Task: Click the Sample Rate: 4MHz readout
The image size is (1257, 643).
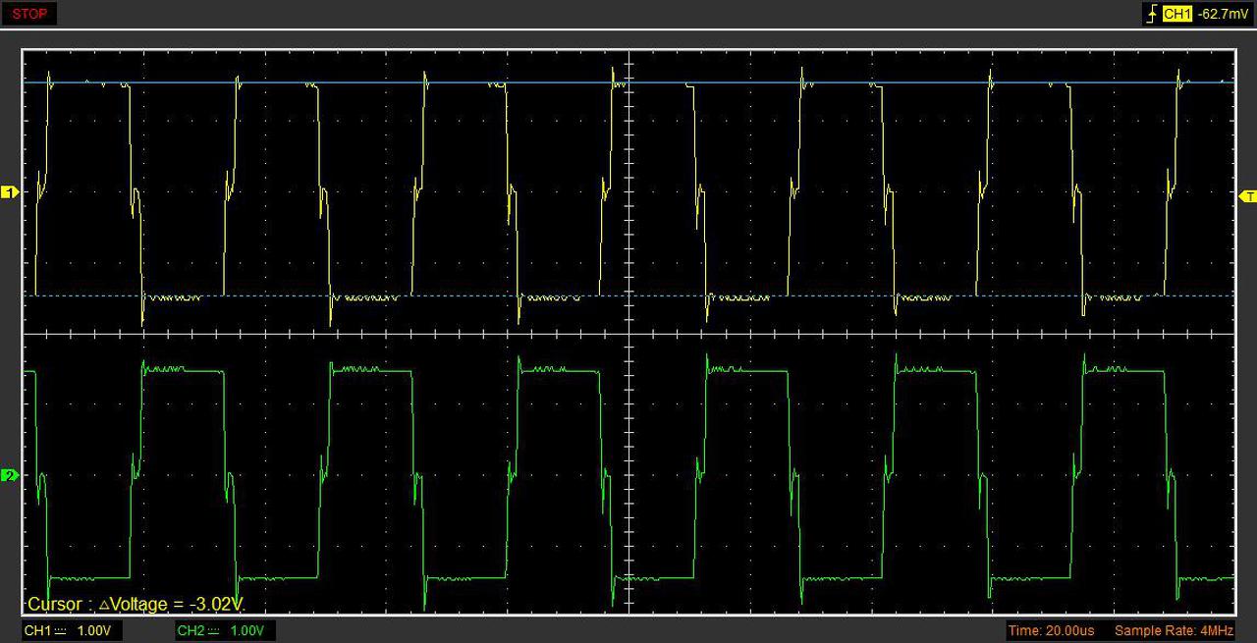Action: [1174, 630]
